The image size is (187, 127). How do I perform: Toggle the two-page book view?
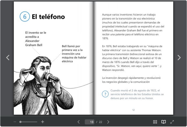(163, 122)
